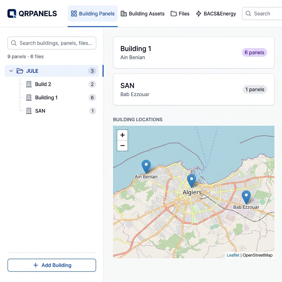Click the magnifier icon in top search

248,13
